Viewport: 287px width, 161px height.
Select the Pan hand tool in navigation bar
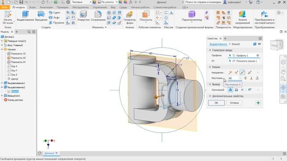283,72
